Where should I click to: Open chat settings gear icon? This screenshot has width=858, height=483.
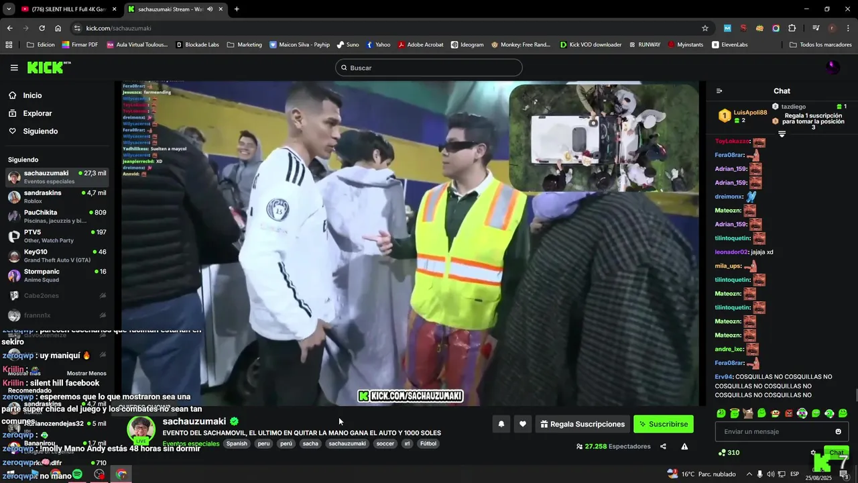(x=813, y=453)
